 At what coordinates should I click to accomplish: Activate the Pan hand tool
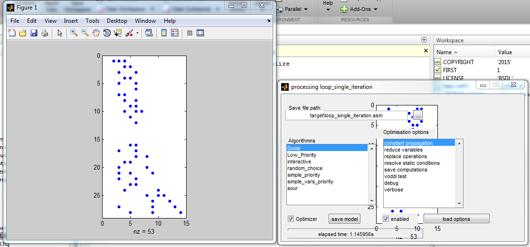(x=96, y=33)
